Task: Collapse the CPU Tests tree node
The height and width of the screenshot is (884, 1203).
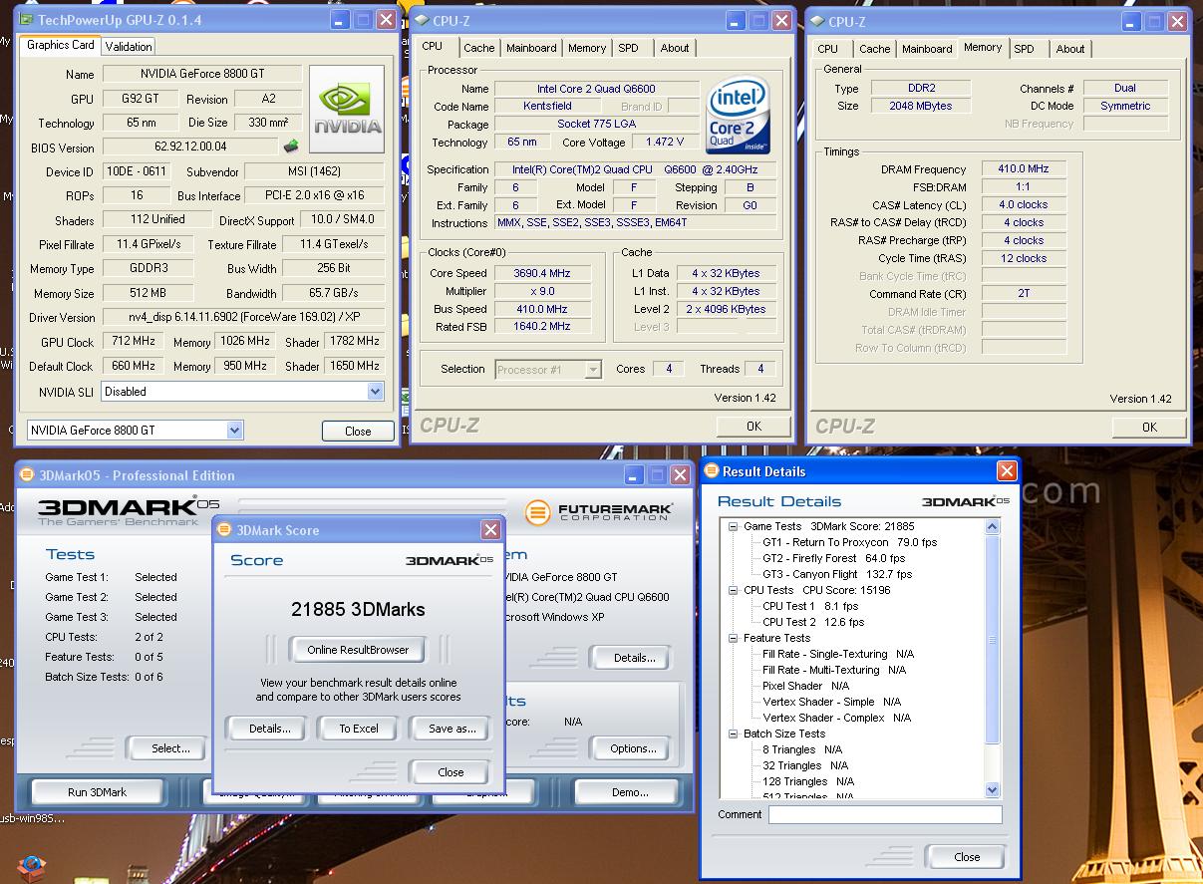Action: [734, 590]
